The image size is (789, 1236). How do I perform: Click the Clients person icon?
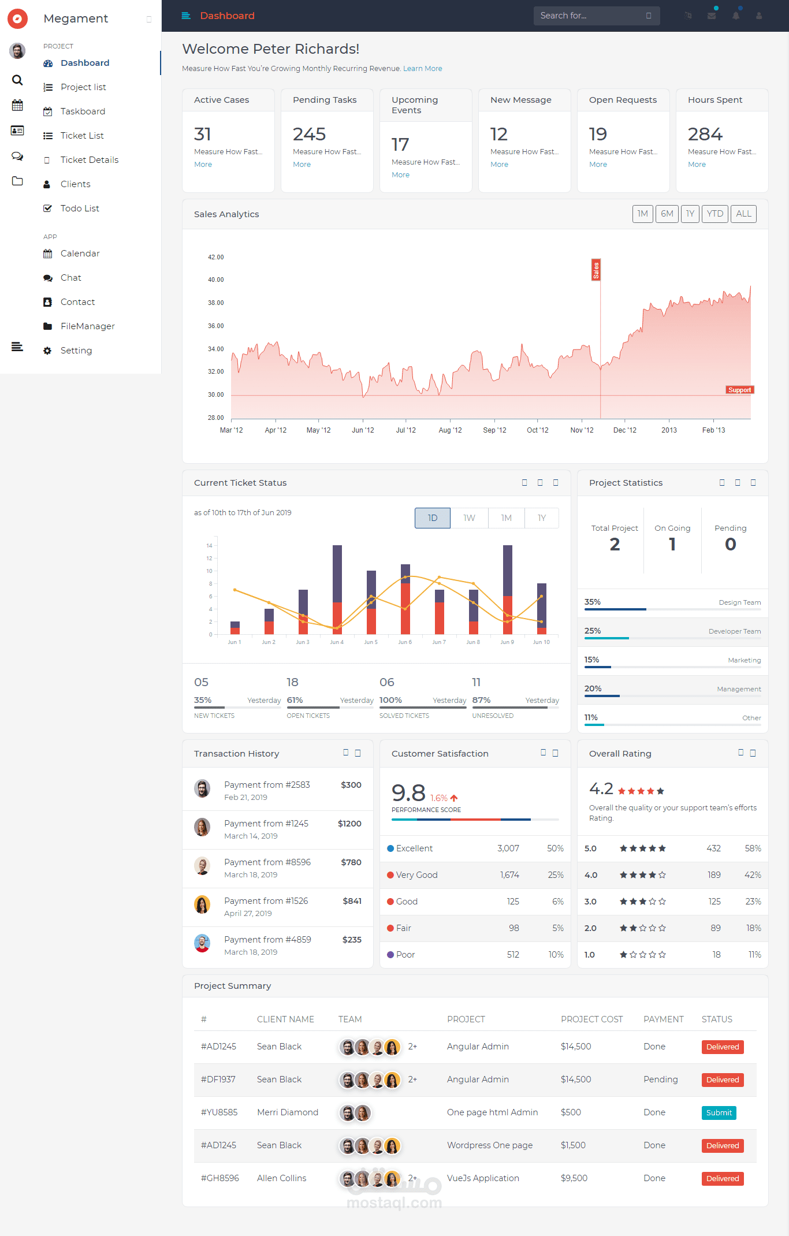tap(47, 184)
